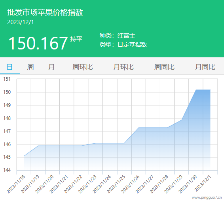Click the date 2023/12/1 under the title
224x201 pixels.
click(x=21, y=22)
